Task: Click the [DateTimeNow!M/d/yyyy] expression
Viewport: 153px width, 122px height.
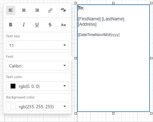Action: tap(99, 35)
